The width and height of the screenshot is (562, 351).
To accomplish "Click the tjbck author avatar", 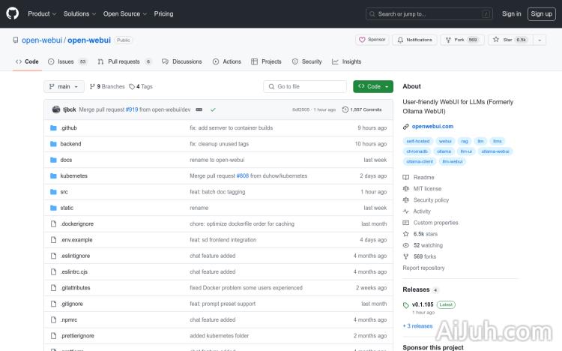I will [x=56, y=109].
